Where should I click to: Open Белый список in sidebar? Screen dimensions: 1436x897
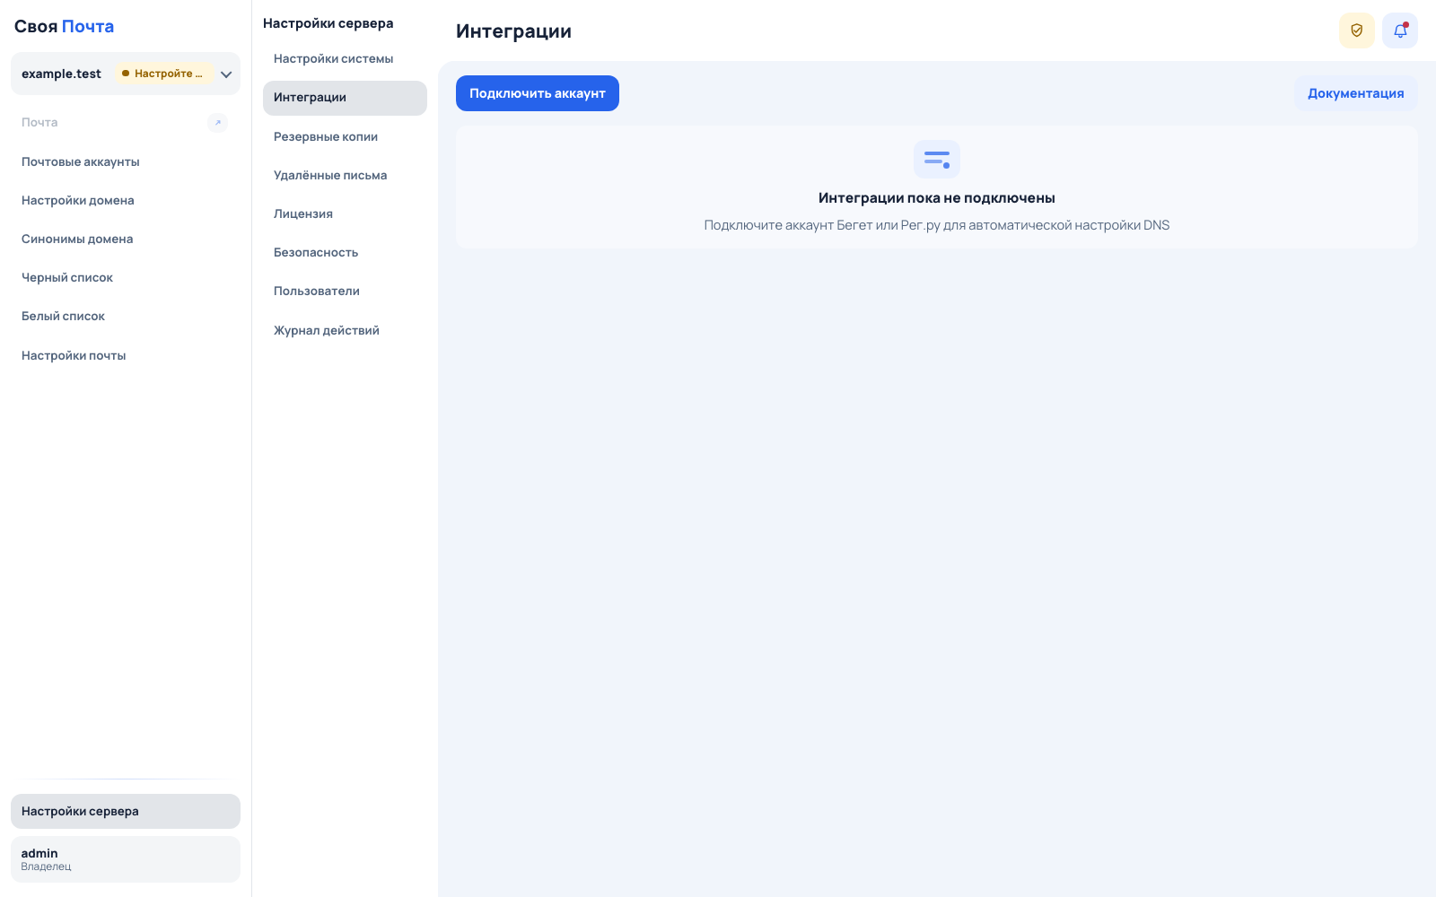pos(126,317)
